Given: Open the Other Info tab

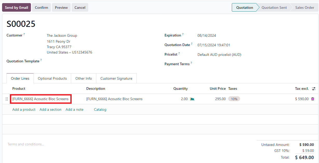Looking at the screenshot, I should pos(84,78).
